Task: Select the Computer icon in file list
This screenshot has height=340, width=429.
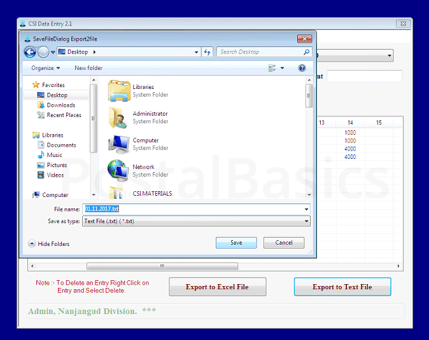Action: (x=119, y=144)
